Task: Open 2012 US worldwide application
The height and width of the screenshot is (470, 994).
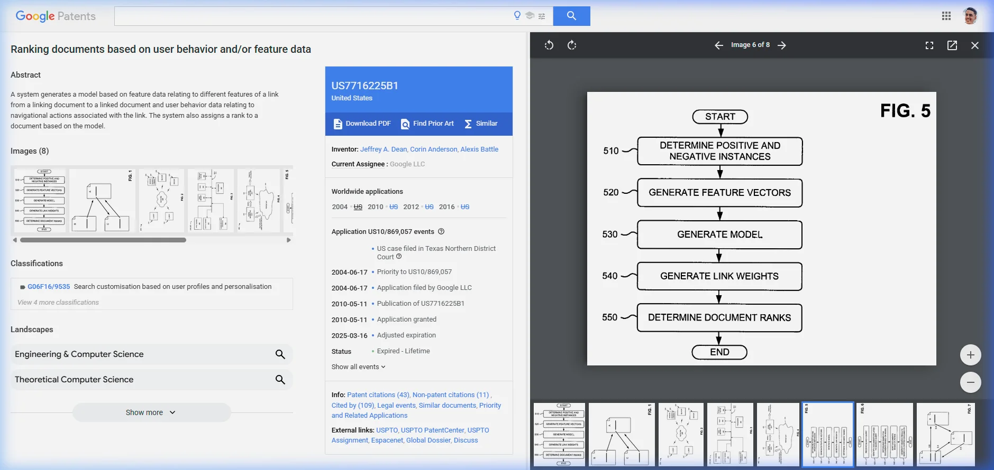Action: click(x=429, y=207)
